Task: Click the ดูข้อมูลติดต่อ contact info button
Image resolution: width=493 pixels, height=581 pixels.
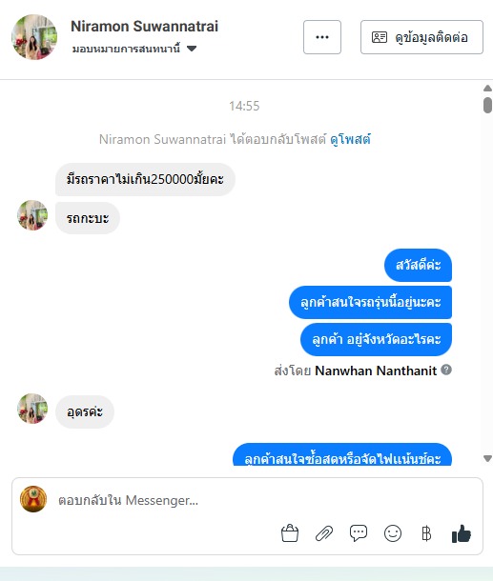Action: 421,37
